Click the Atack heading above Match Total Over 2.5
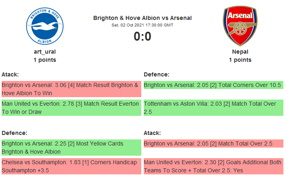Image resolution: width=285 pixels, height=187 pixels. 152,133
